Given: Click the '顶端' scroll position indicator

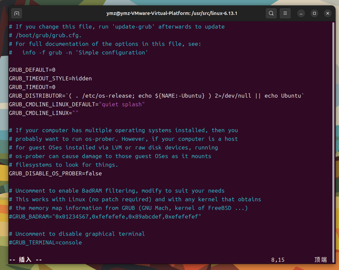Looking at the screenshot, I should click(321, 260).
